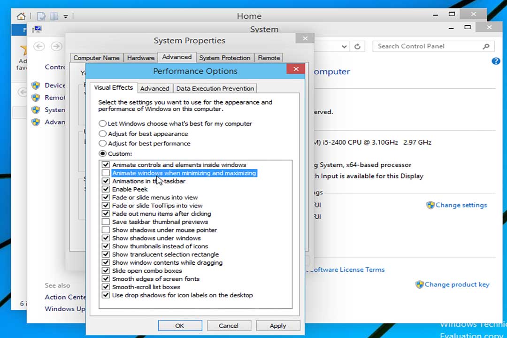Click the Change settings link
The height and width of the screenshot is (338, 507).
461,205
